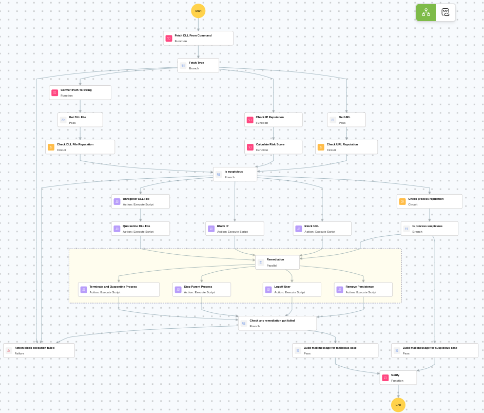Click the Block IP script icon

[x=211, y=229]
